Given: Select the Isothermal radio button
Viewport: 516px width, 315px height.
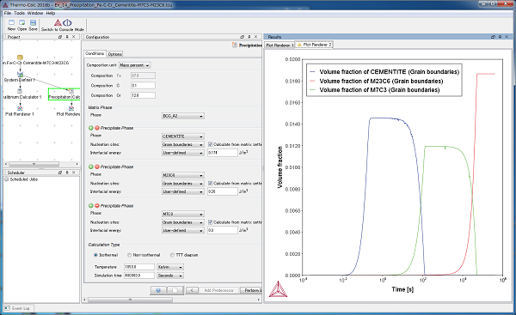Looking at the screenshot, I should point(95,255).
